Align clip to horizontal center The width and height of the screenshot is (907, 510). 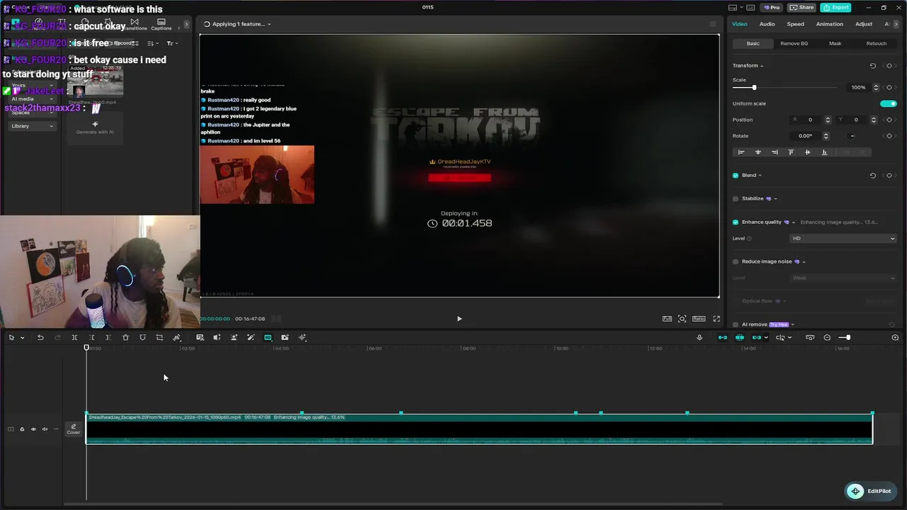pyautogui.click(x=758, y=152)
